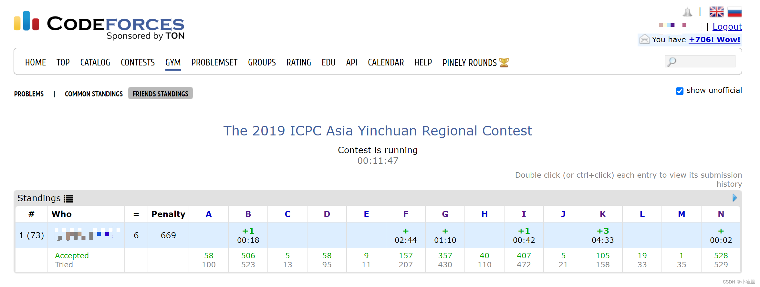Screen dimensions: 760x287
Task: Open problem M column link
Action: click(x=682, y=214)
